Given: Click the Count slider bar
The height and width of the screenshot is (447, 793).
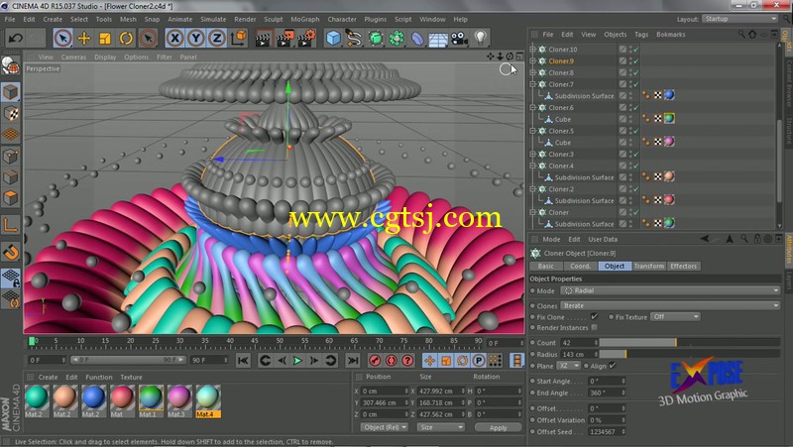Looking at the screenshot, I should click(689, 342).
